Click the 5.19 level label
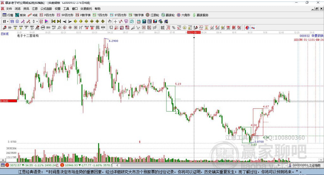Screen dimensions: 324x175 [x=178, y=84]
